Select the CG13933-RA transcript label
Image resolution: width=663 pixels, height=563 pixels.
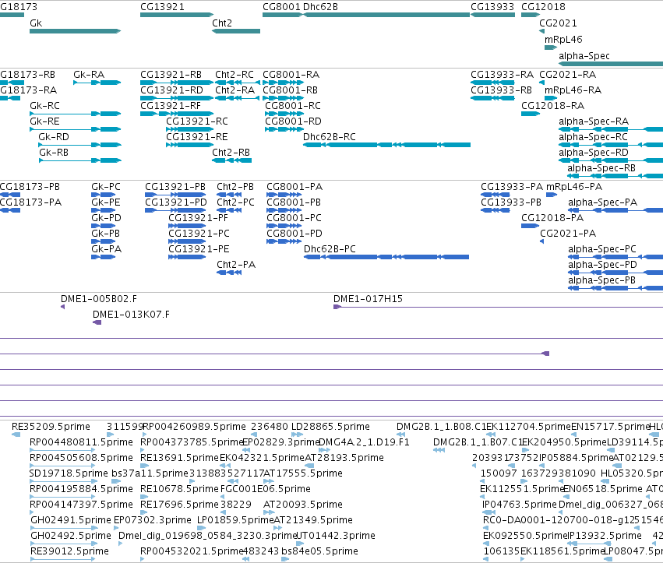tap(502, 75)
